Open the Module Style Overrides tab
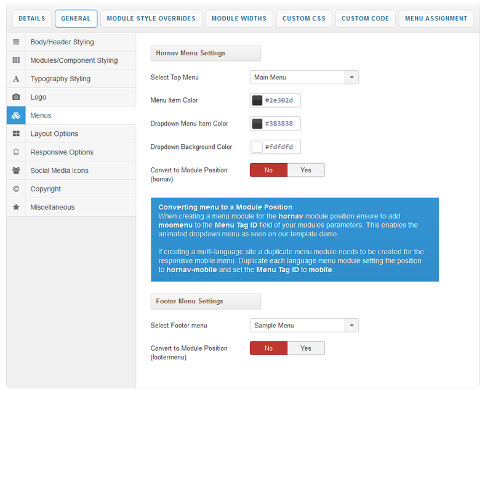 (151, 18)
